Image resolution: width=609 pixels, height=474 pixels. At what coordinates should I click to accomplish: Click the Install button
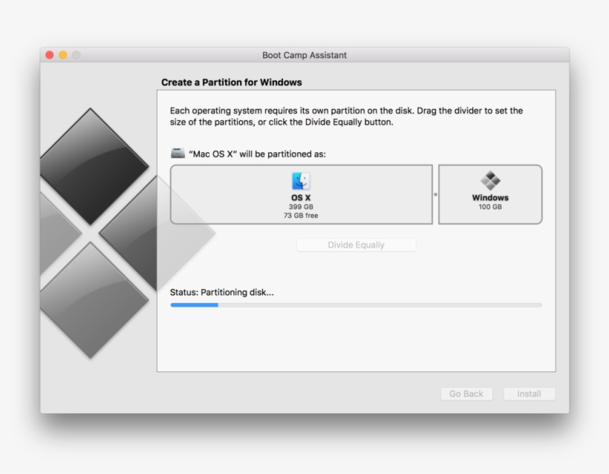pos(530,394)
